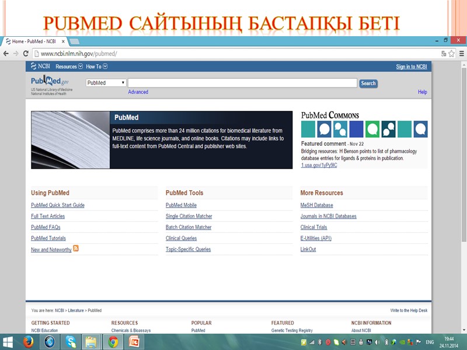
Task: Click the ENG language indicator in the tray
Action: 430,342
